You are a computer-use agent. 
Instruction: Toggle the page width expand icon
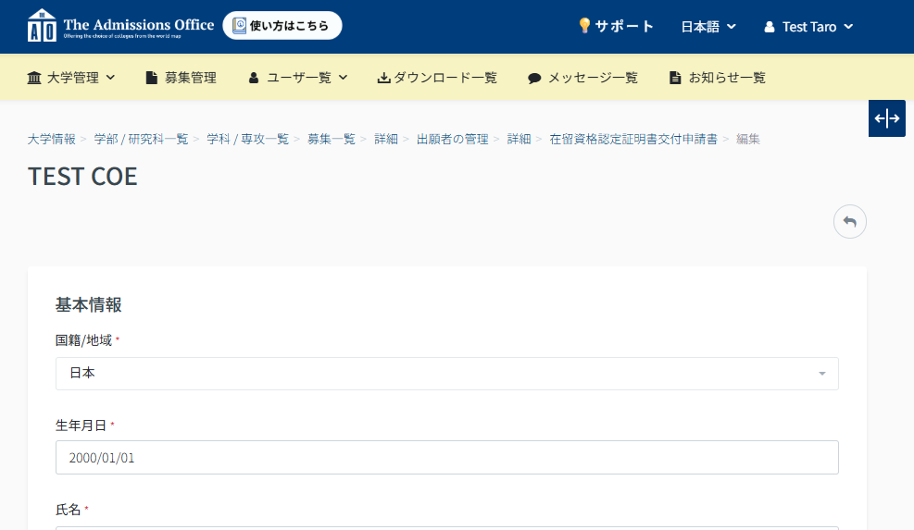(886, 118)
